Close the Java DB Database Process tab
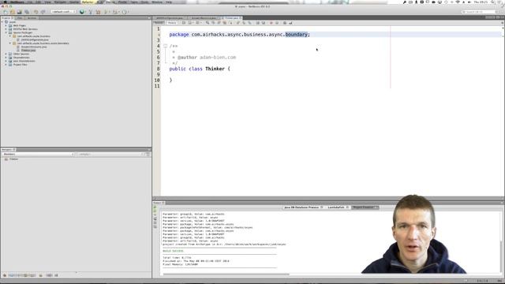Image resolution: width=505 pixels, height=284 pixels. [x=322, y=207]
